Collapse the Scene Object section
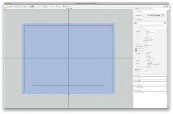 pos(150,28)
